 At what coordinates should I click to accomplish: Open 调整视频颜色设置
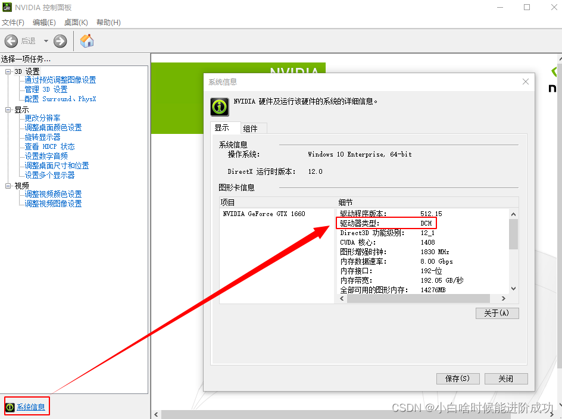[x=53, y=194]
